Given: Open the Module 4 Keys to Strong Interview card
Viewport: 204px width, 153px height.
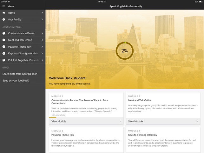Looking at the screenshot, I should point(163,139).
